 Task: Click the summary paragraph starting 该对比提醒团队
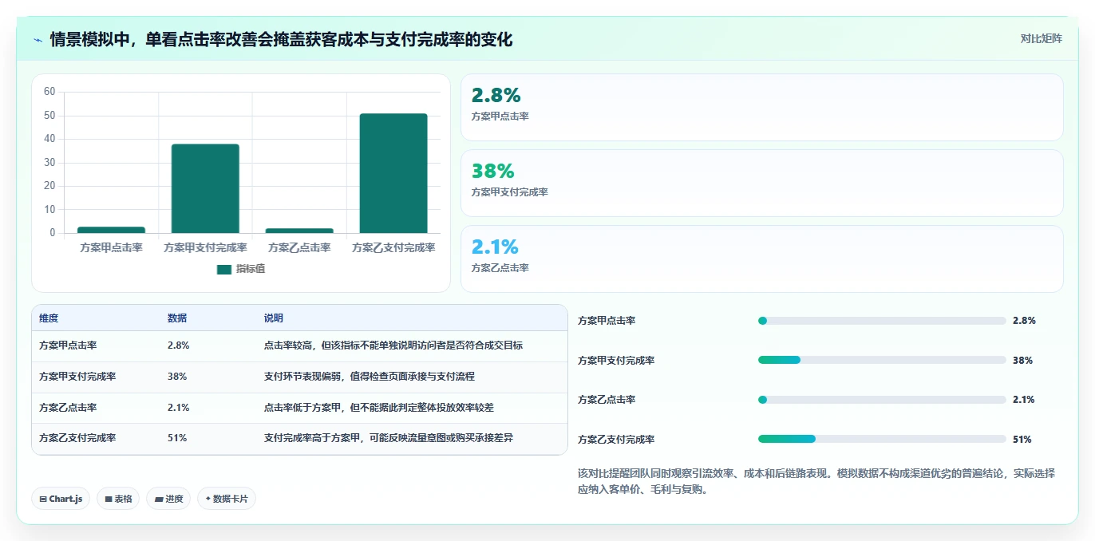click(816, 481)
